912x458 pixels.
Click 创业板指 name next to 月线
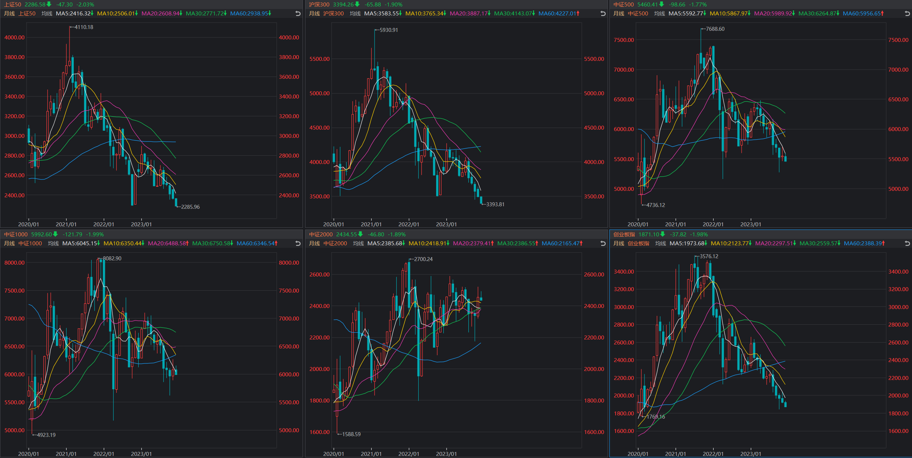[x=638, y=244]
